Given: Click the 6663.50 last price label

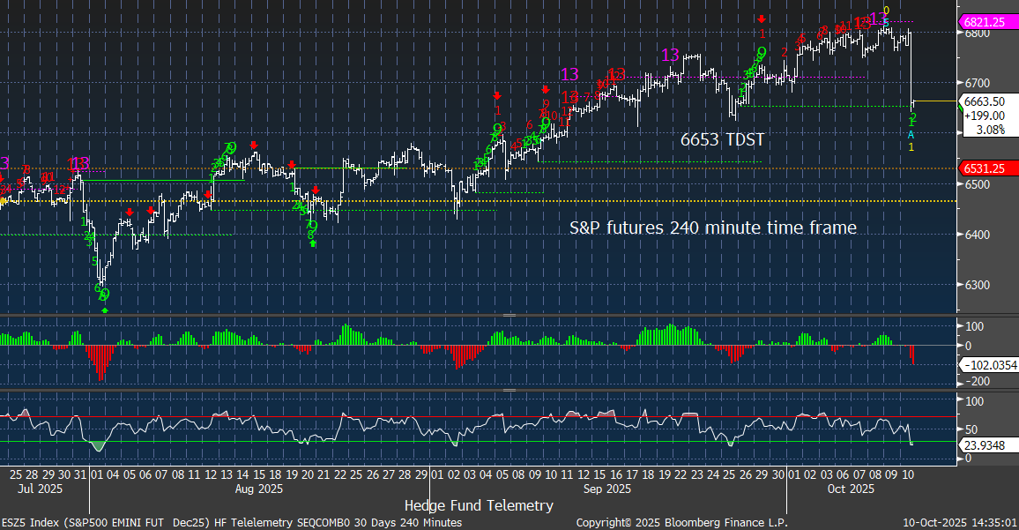Looking at the screenshot, I should (x=986, y=101).
